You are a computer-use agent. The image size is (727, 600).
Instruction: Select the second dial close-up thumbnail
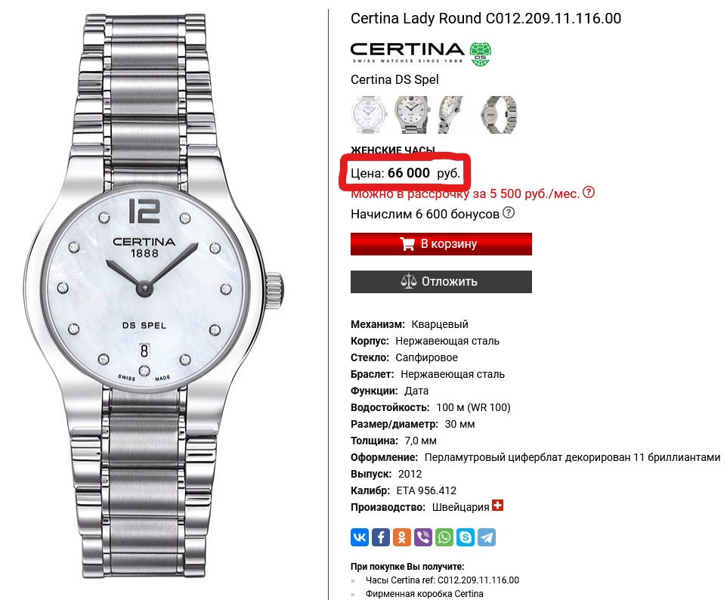pyautogui.click(x=411, y=115)
